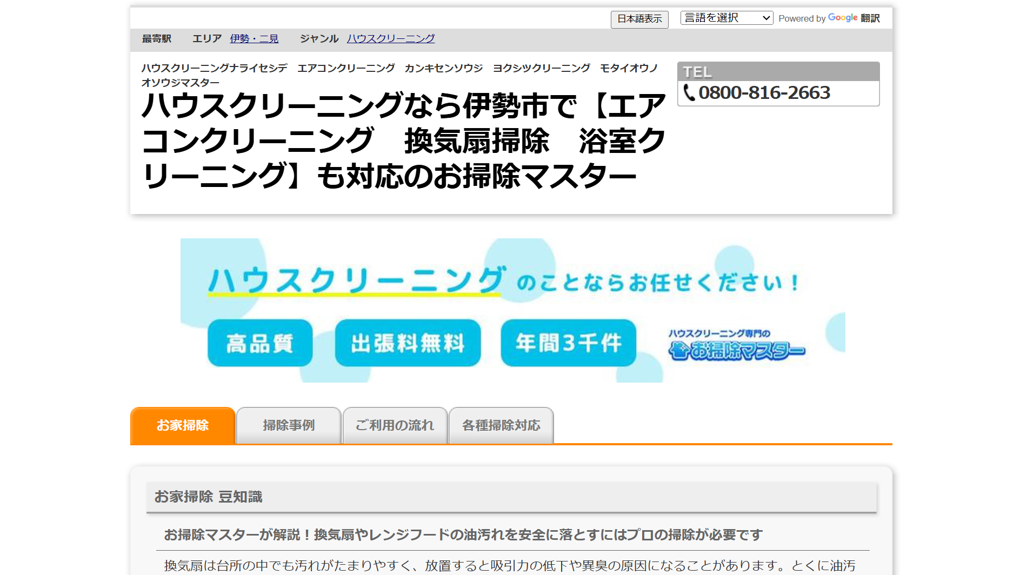Click the お家掃除 豆知識 section header
Viewport: 1020px width, 575px height.
[x=209, y=497]
